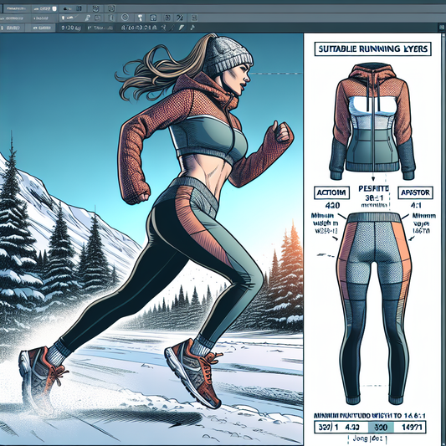Viewport: 446px width, 446px height.
Task: Select the SUITABLIE RUNNING KYERS title box
Action: point(373,49)
